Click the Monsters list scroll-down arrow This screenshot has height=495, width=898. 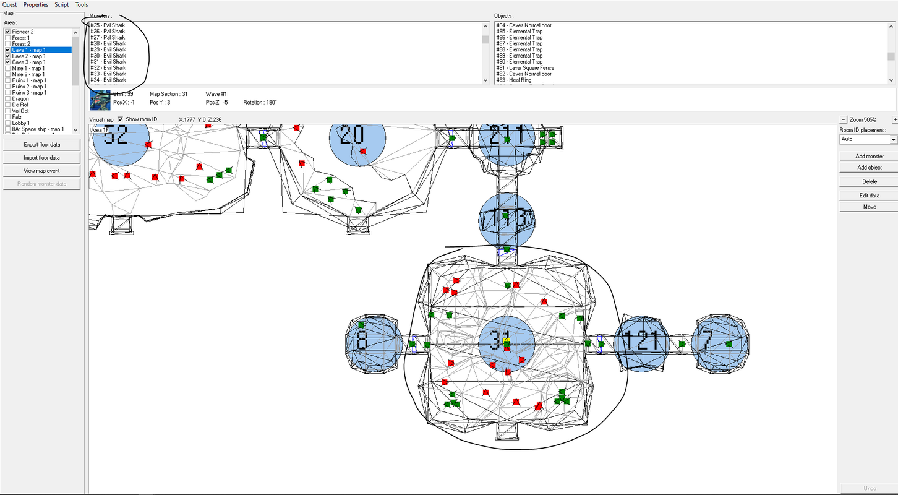(486, 80)
